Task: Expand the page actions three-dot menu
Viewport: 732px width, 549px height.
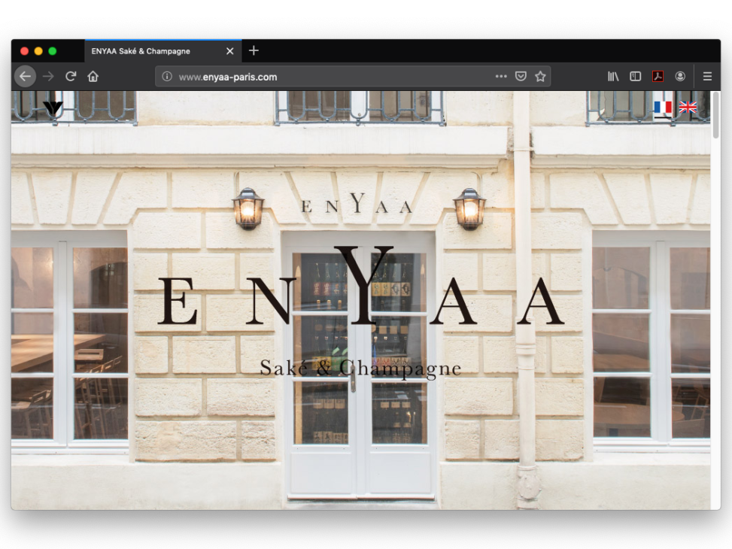Action: (501, 76)
